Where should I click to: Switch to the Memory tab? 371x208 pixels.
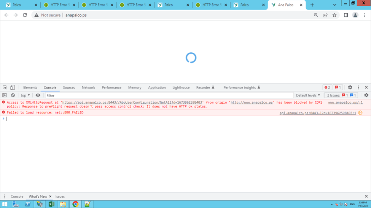[x=135, y=87]
